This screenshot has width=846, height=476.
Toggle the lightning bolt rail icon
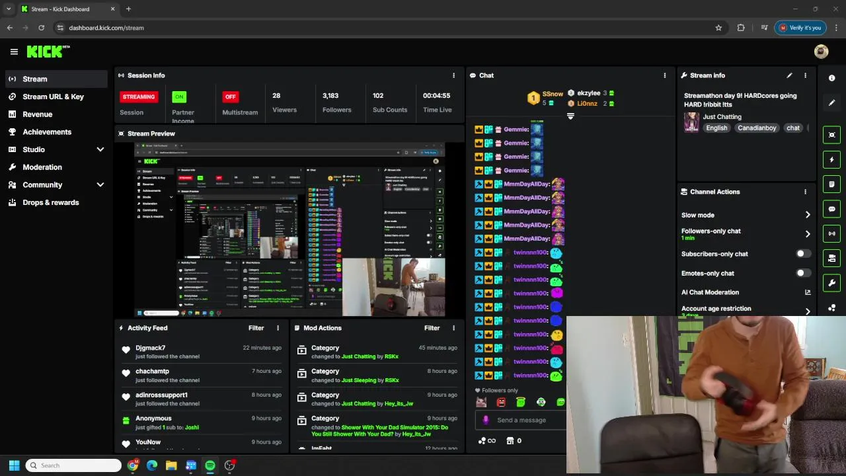click(831, 159)
